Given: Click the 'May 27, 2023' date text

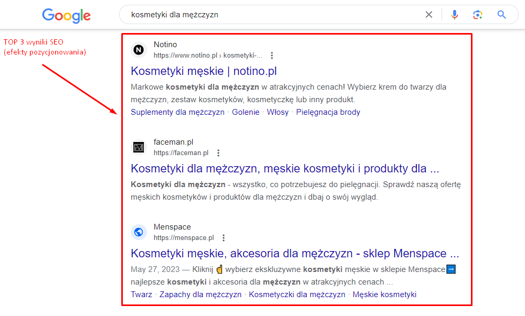Looking at the screenshot, I should 155,269.
